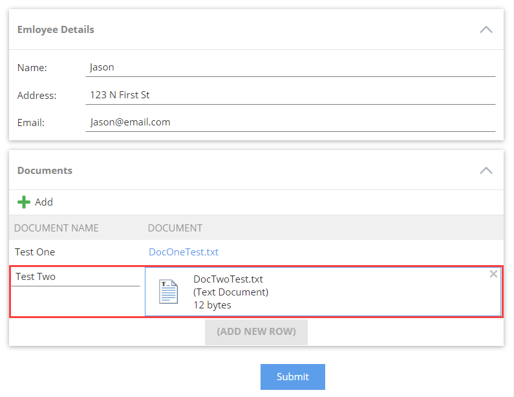Select the Test One row cell
Image resolution: width=514 pixels, height=397 pixels.
pos(36,252)
